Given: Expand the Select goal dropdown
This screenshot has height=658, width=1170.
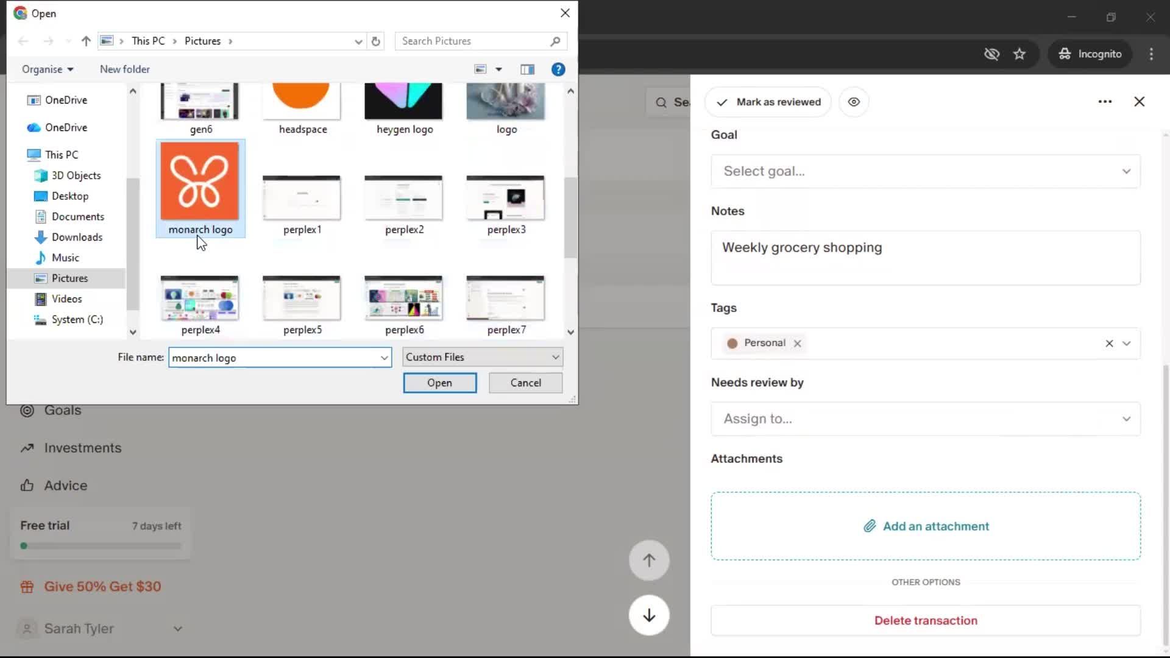Looking at the screenshot, I should coord(925,171).
